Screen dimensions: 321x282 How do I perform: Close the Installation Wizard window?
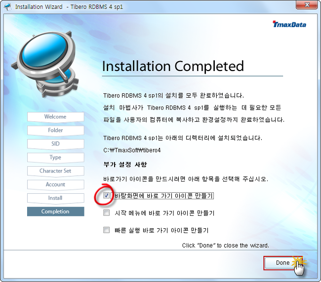tap(307, 5)
